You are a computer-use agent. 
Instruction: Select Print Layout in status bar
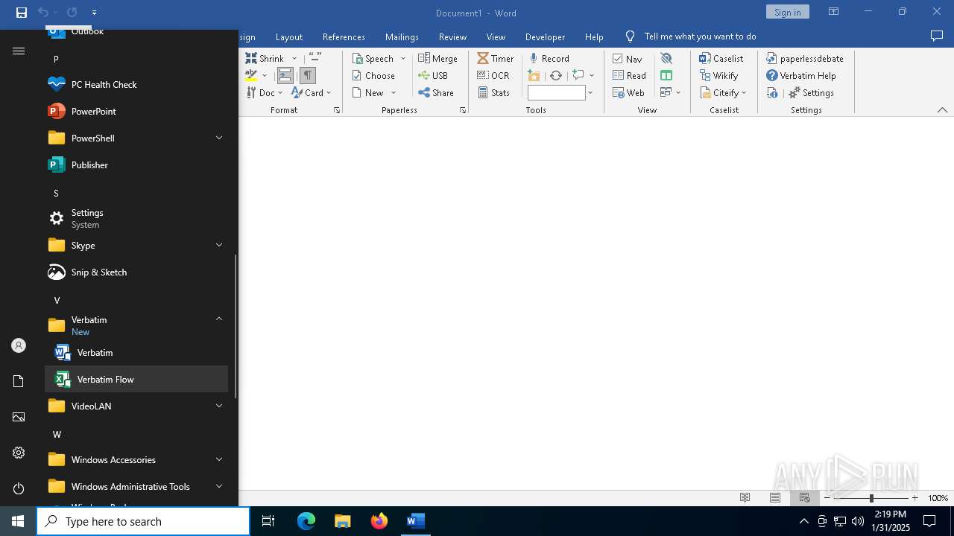[775, 498]
